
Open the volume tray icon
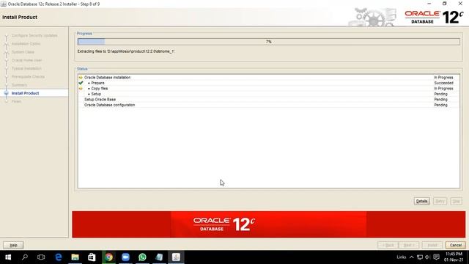tap(428, 257)
